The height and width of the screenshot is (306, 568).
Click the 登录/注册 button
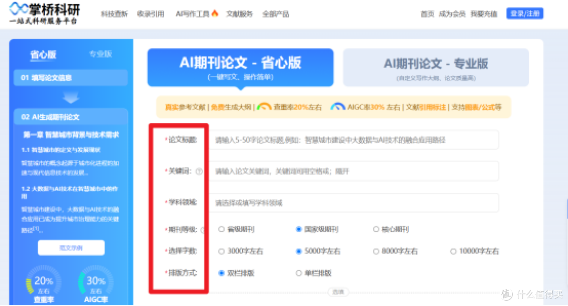pos(525,14)
